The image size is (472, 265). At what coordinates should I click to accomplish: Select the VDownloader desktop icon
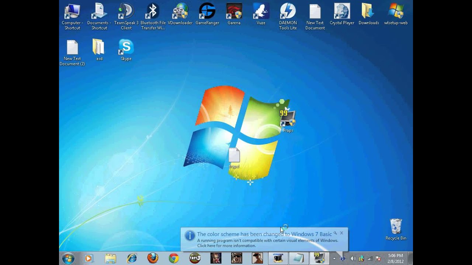coord(180,14)
